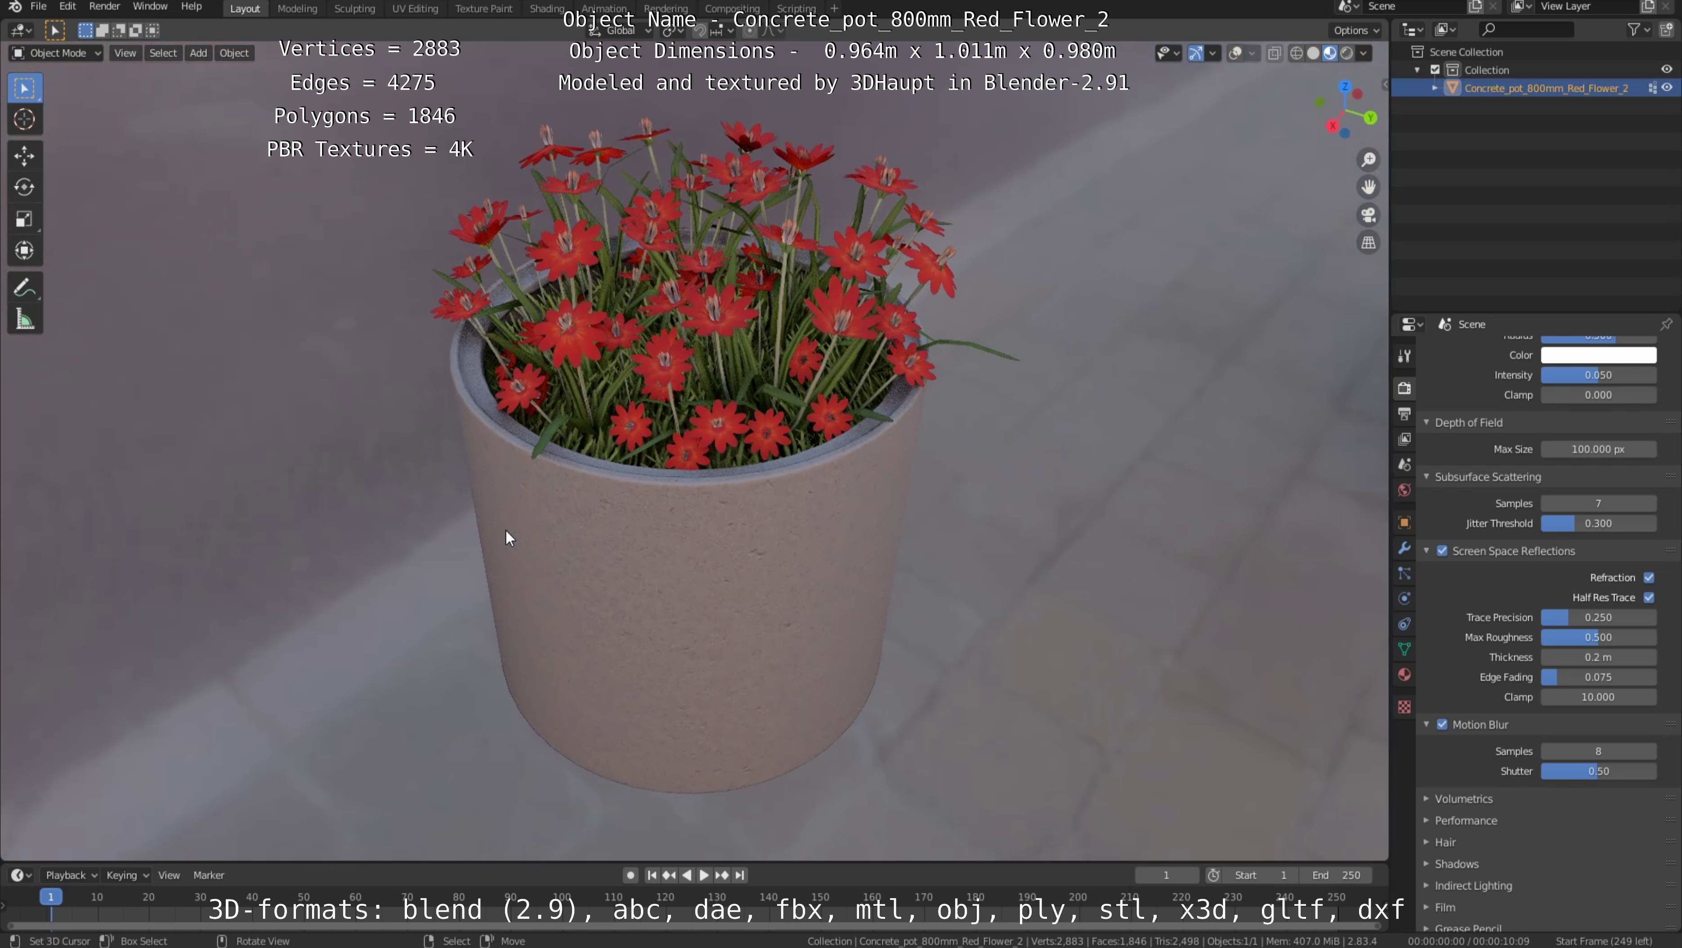The width and height of the screenshot is (1682, 948).
Task: Expand the Volumetrics panel
Action: [x=1463, y=799]
